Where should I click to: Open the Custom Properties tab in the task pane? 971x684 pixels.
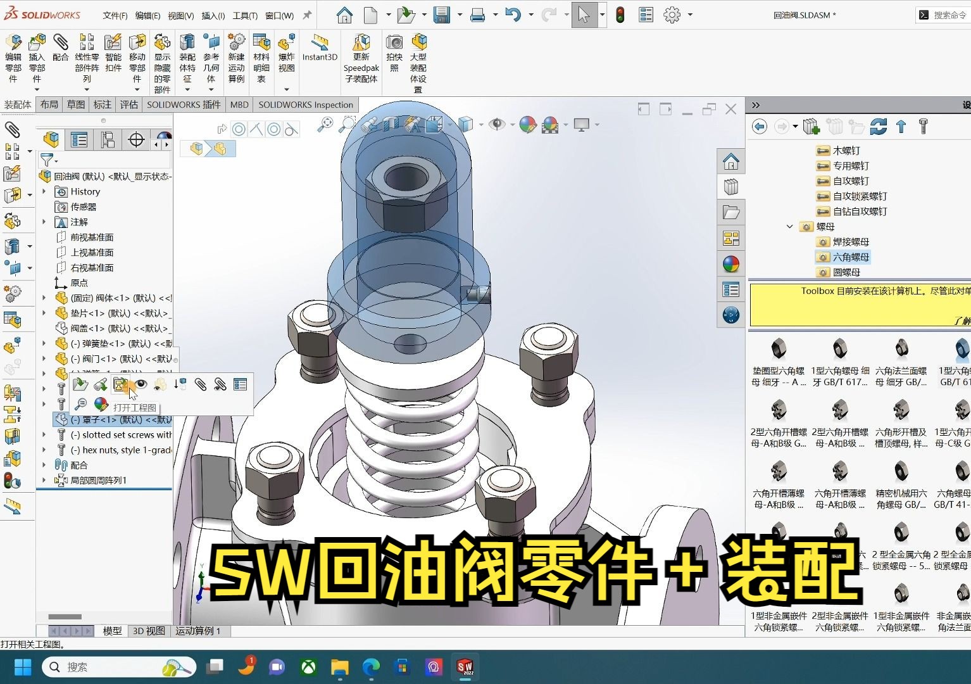tap(730, 289)
